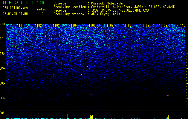The height and width of the screenshot is (119, 188).
Task: Click the 1109 time marker
Action: (164, 26)
